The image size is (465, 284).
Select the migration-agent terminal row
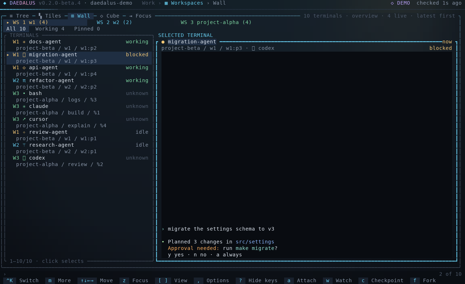pos(79,58)
